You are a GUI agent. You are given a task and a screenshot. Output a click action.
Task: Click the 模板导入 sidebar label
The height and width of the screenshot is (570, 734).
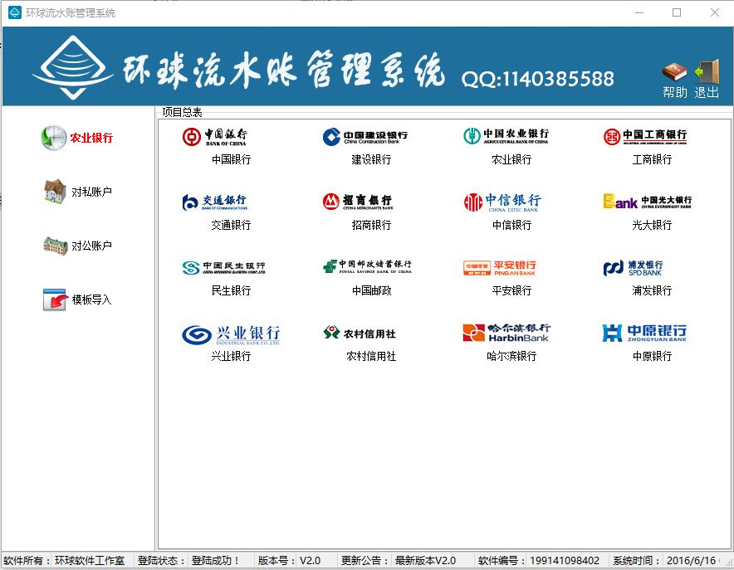91,300
